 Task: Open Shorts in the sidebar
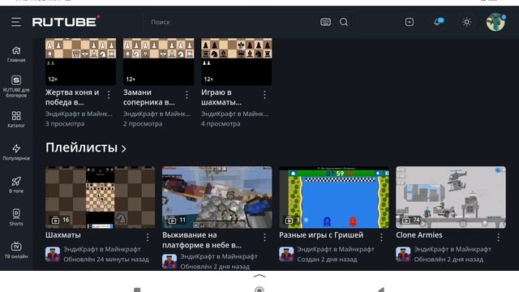click(x=16, y=217)
